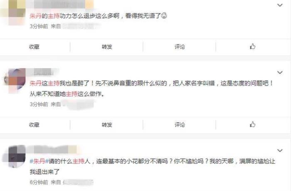Viewport: 291px width, 191px height.
Task: Open the chevron menu on the second post
Action: click(280, 72)
